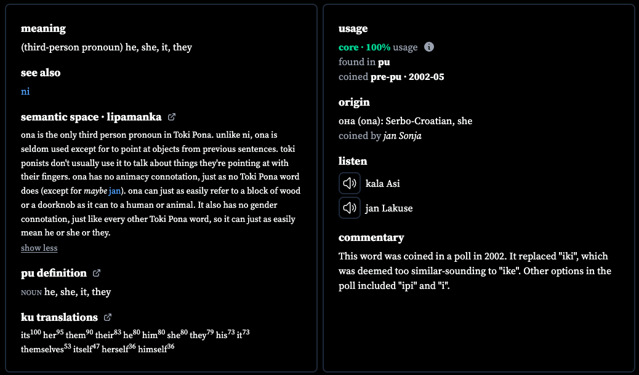The image size is (639, 375).
Task: Click the 'its' ku translation word
Action: [25, 336]
